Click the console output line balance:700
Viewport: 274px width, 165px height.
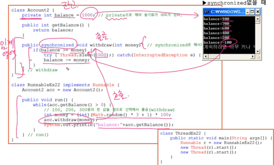(x=216, y=24)
